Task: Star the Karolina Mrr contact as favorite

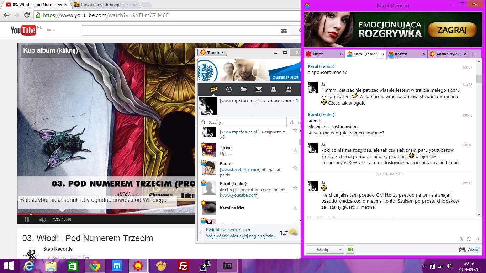Action: (295, 208)
